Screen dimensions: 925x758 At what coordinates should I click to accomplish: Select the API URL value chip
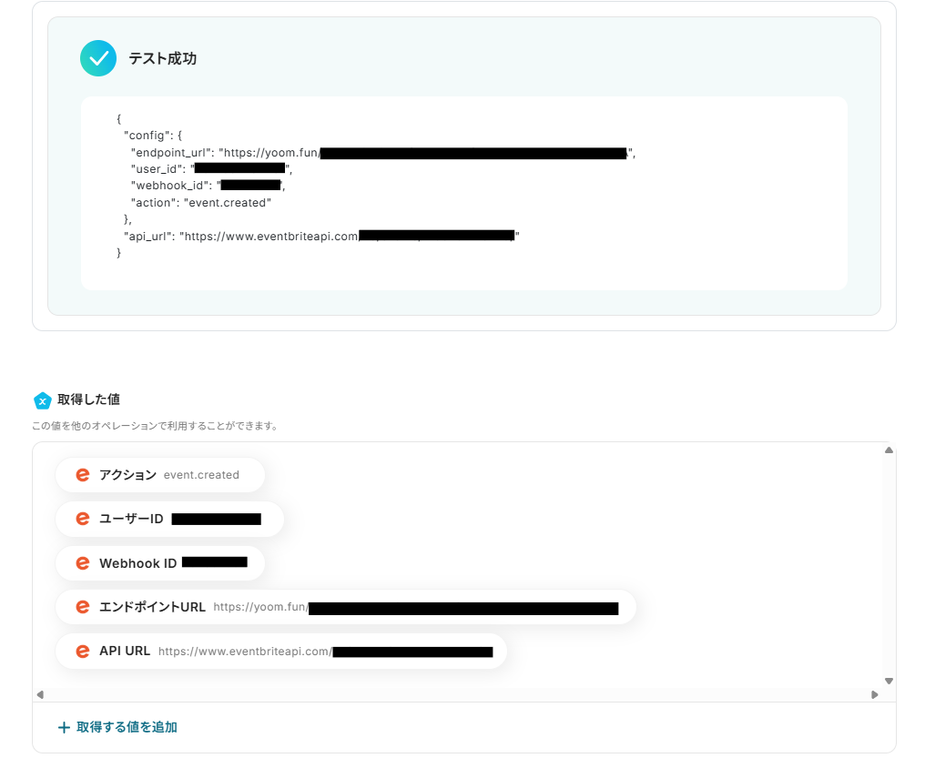(281, 651)
